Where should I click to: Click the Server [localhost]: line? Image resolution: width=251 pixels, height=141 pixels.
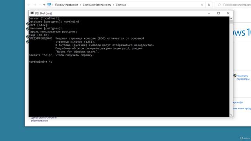[44, 18]
